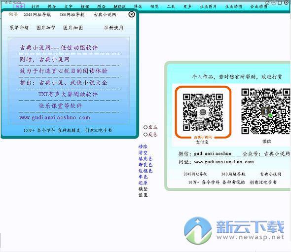Click the 单色 option
291x252 pixels.
pyautogui.click(x=143, y=177)
